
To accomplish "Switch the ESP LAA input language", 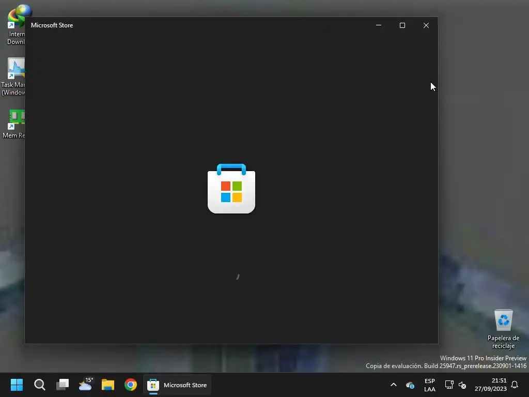I will click(x=429, y=385).
